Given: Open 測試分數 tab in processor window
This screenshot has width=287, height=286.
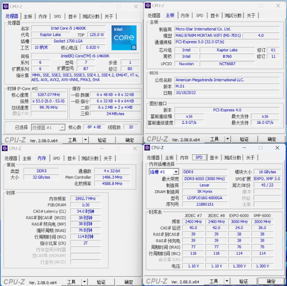Looking at the screenshot, I should pyautogui.click(x=91, y=17).
